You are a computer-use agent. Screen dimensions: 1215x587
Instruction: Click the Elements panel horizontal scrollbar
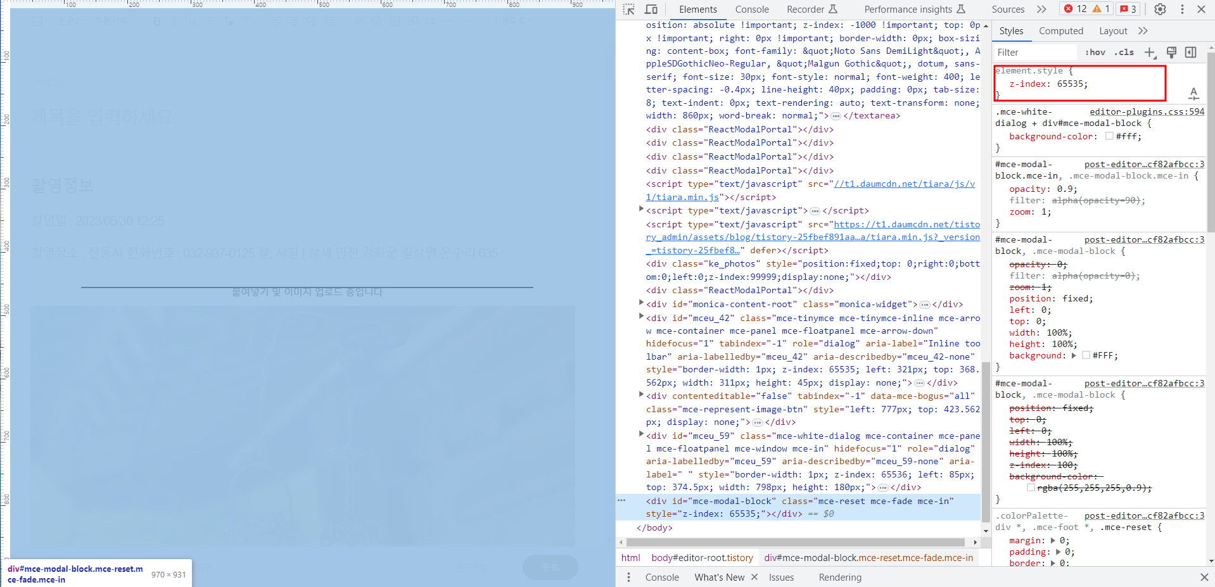pos(795,542)
